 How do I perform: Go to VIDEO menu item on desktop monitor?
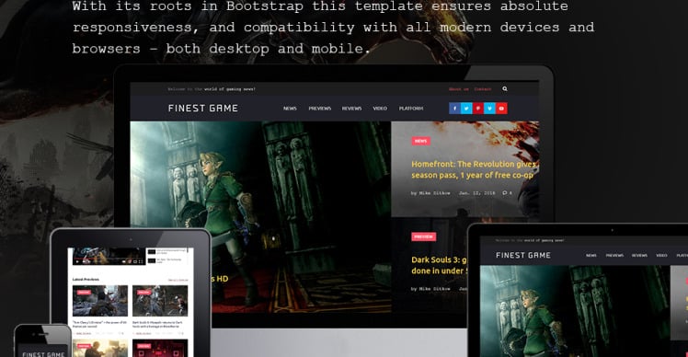380,109
